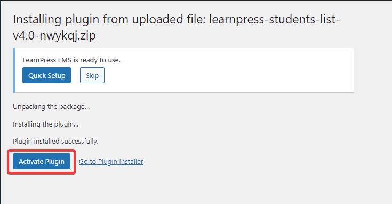
Task: Select the 'Plugin installed successfully.' message
Action: click(x=55, y=142)
